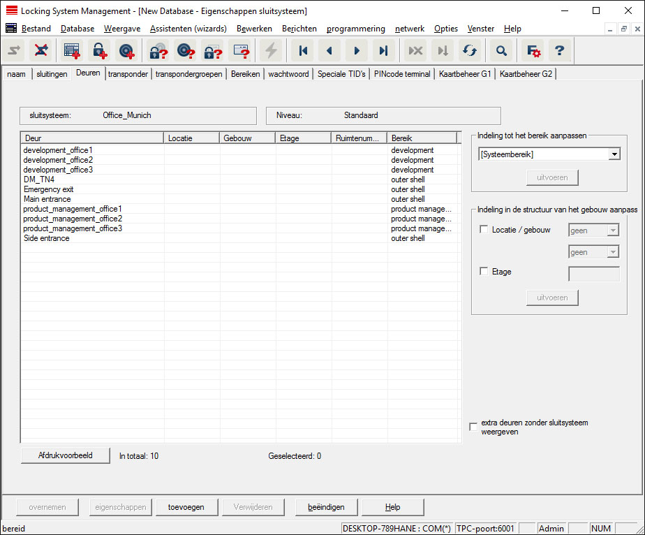Select the Main entrance door row

(x=47, y=199)
